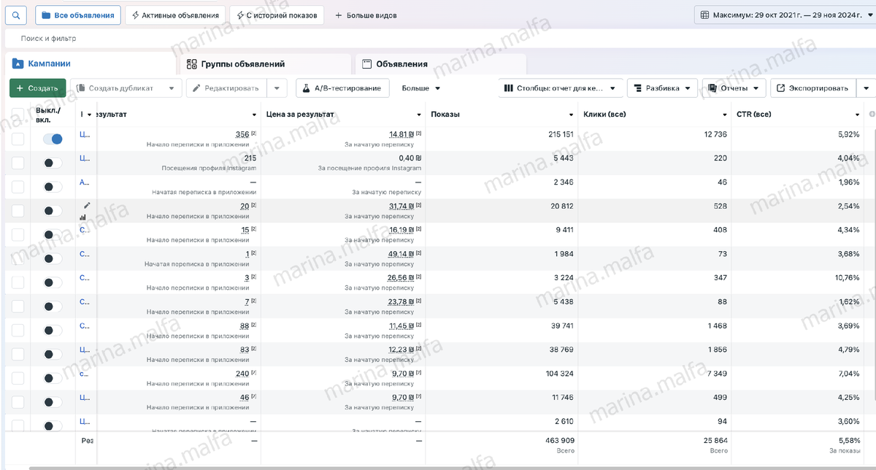The width and height of the screenshot is (876, 470).
Task: Check the checkbox in the 215 151 row
Action: tap(18, 139)
